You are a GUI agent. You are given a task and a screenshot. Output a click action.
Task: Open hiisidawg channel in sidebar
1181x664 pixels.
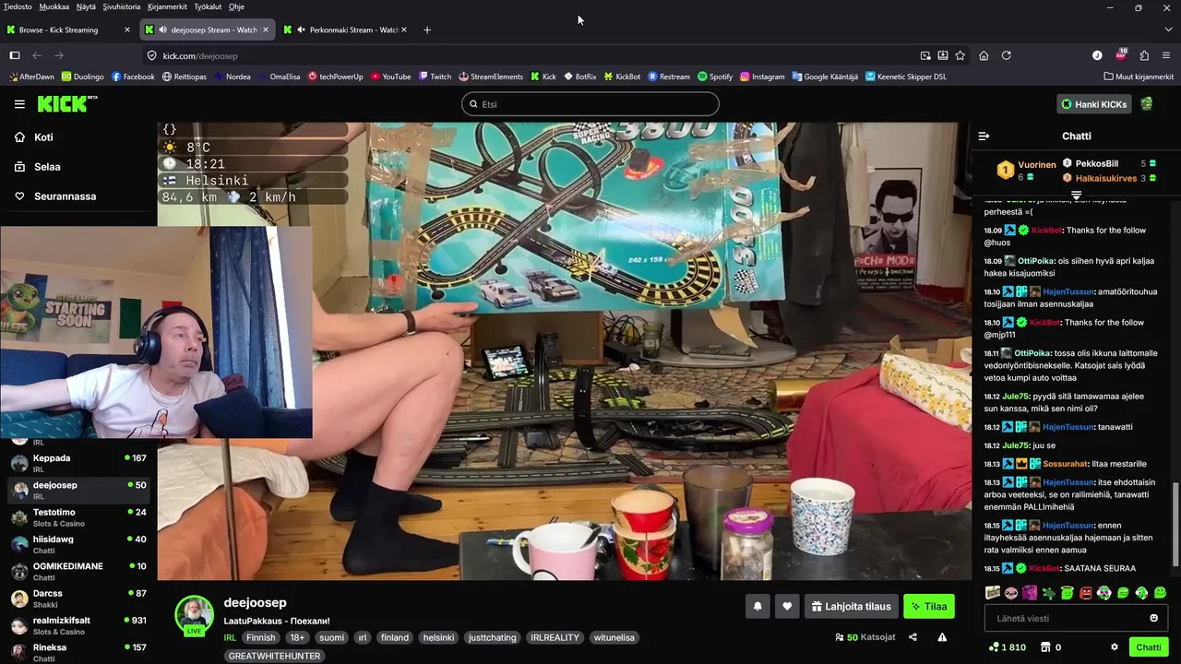pyautogui.click(x=78, y=544)
